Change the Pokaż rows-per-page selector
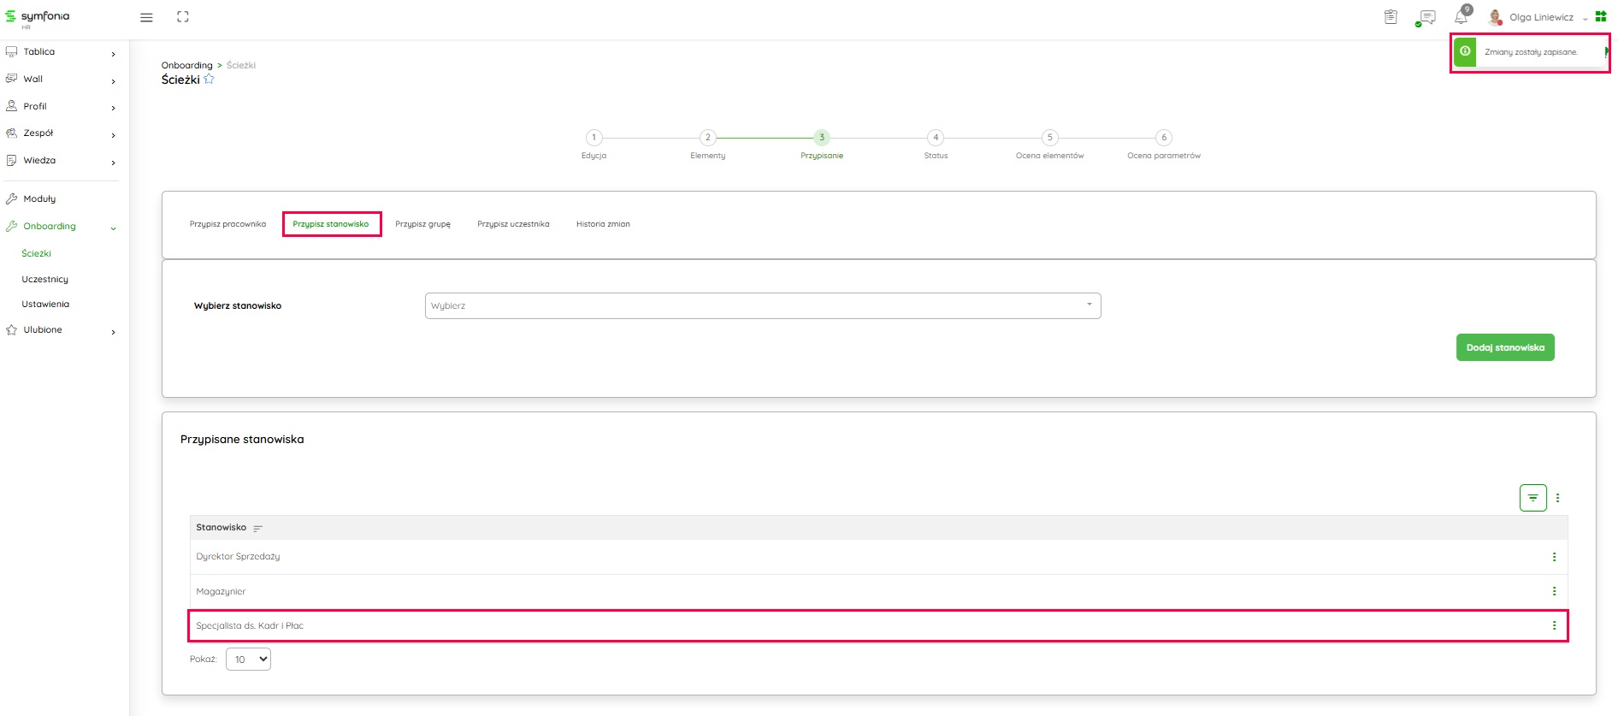This screenshot has width=1618, height=716. click(x=248, y=660)
